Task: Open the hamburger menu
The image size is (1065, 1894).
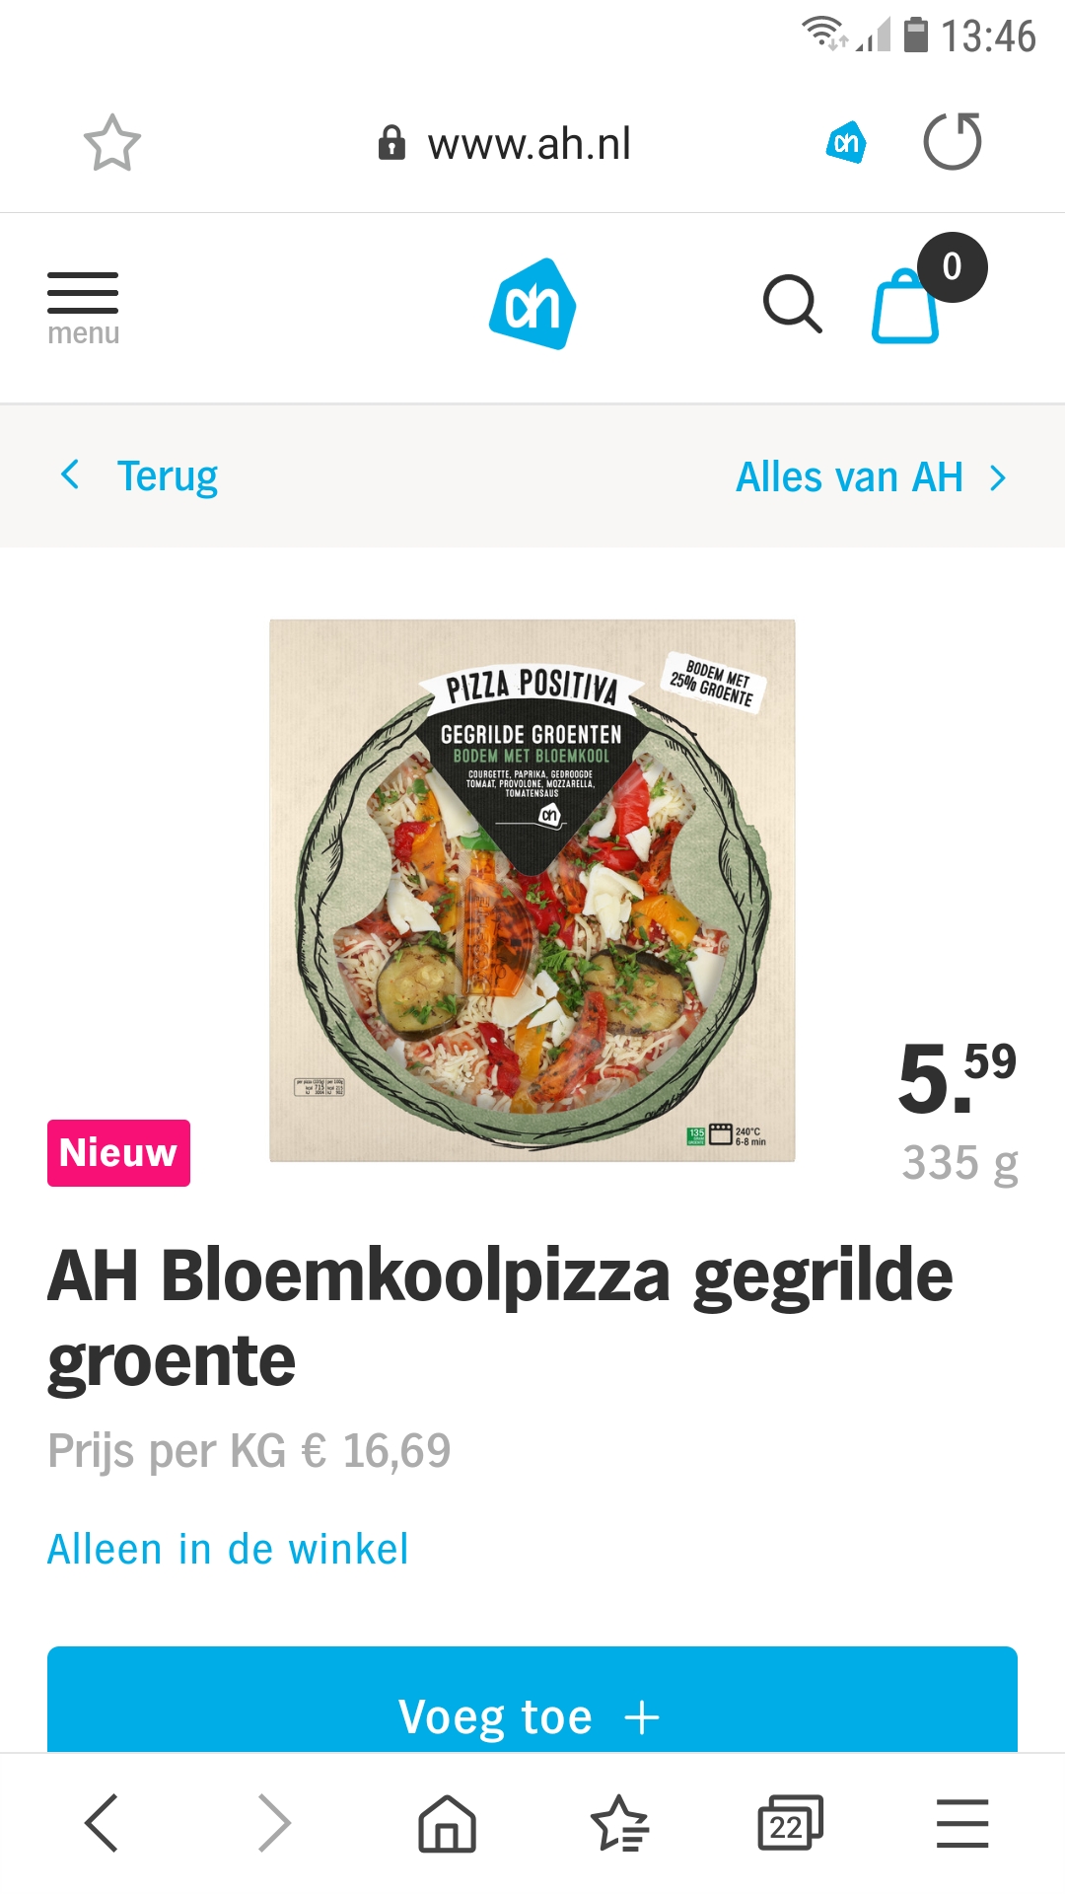Action: (83, 308)
